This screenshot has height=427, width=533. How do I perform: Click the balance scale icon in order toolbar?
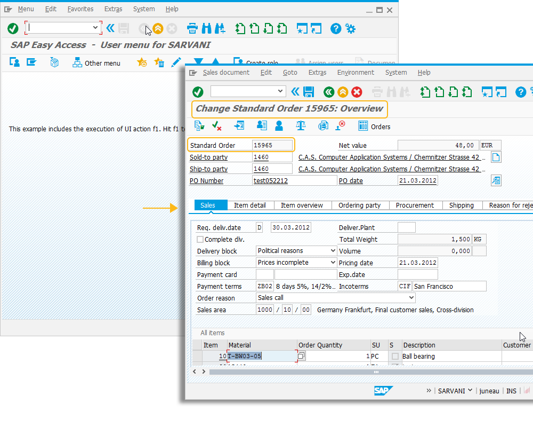point(301,125)
